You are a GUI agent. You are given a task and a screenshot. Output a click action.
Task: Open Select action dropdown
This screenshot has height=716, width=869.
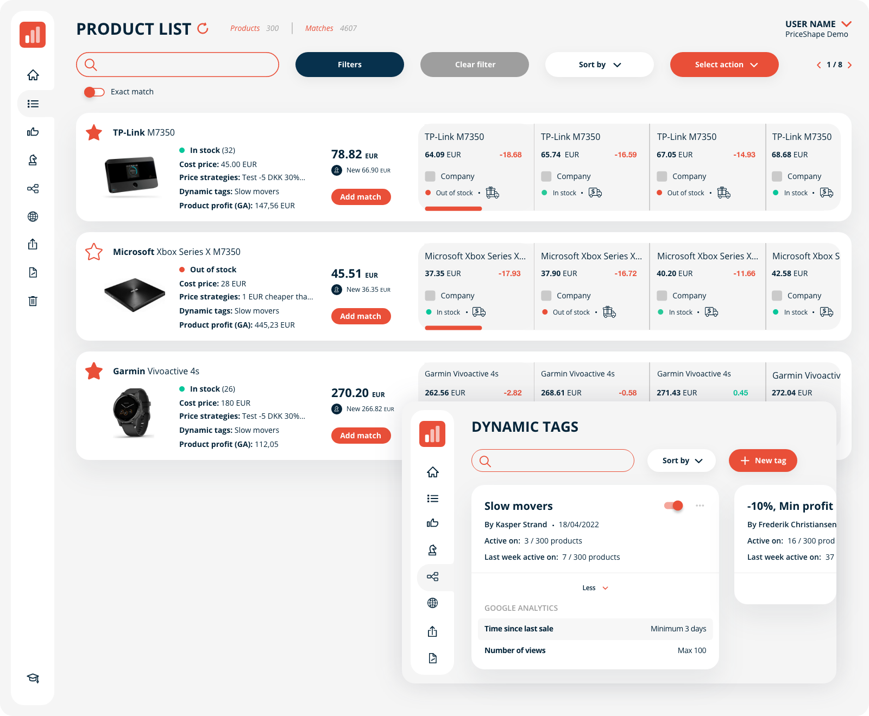[725, 65]
